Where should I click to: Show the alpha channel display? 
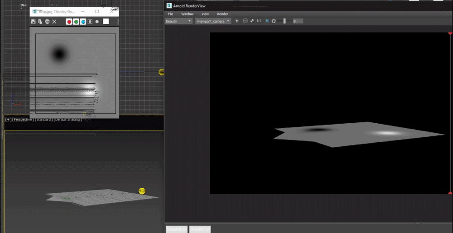(x=90, y=22)
